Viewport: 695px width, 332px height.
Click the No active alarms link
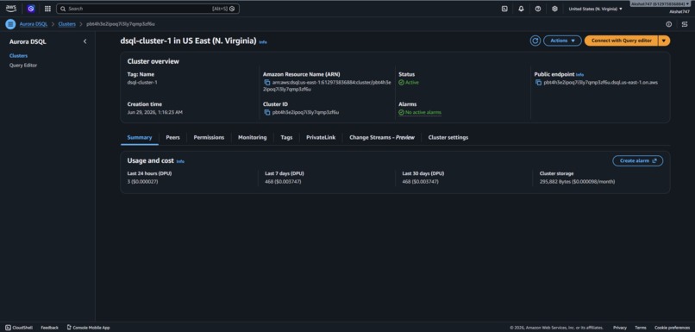coord(423,113)
